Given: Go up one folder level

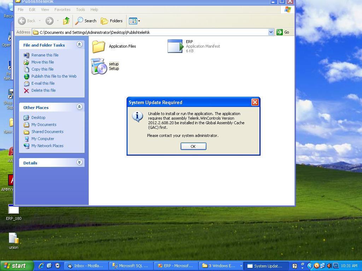Looking at the screenshot, I should [x=66, y=21].
